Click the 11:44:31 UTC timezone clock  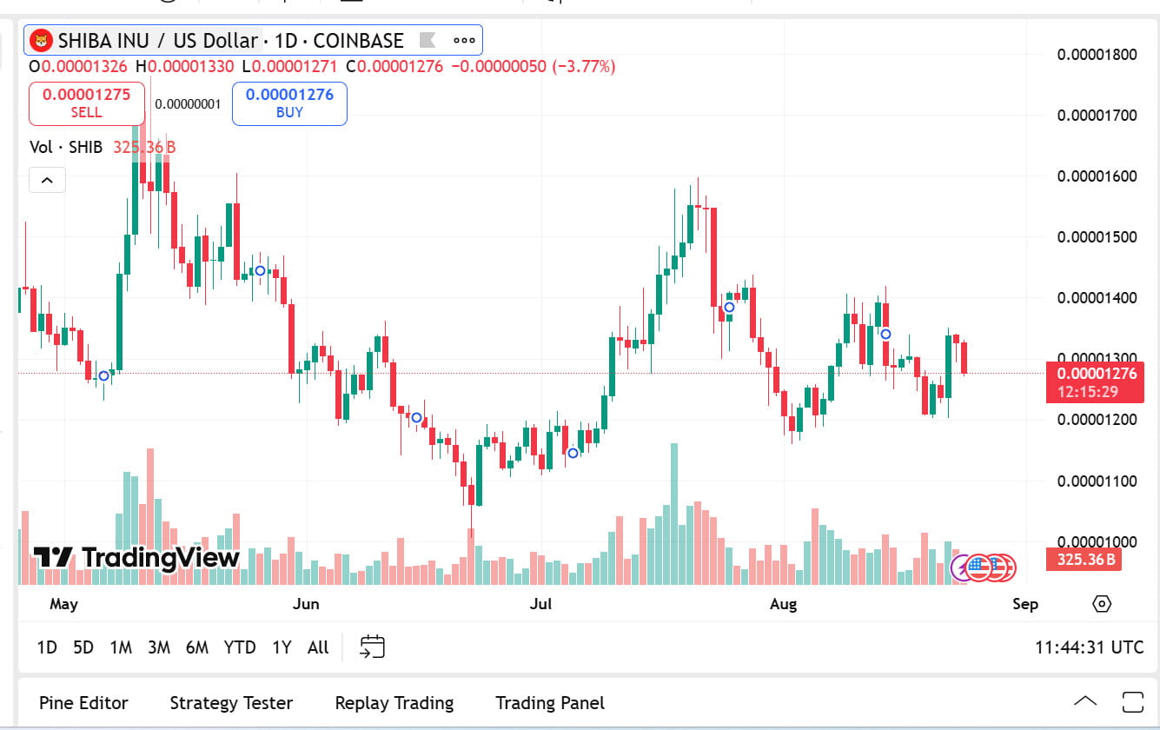[x=1090, y=647]
